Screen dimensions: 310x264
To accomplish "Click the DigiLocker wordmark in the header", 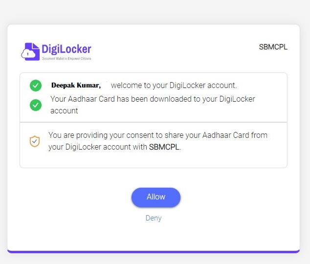I will click(66, 49).
